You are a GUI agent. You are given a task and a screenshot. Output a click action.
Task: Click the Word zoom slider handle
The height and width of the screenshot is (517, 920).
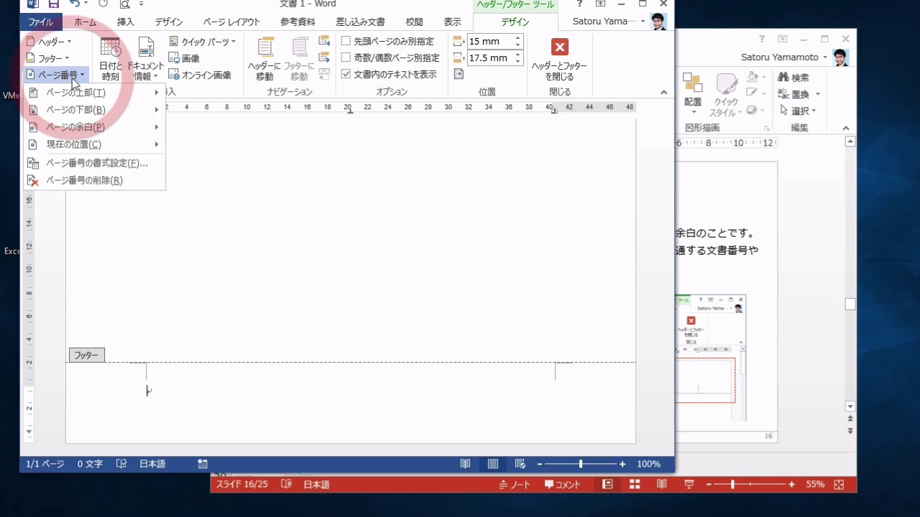(581, 464)
